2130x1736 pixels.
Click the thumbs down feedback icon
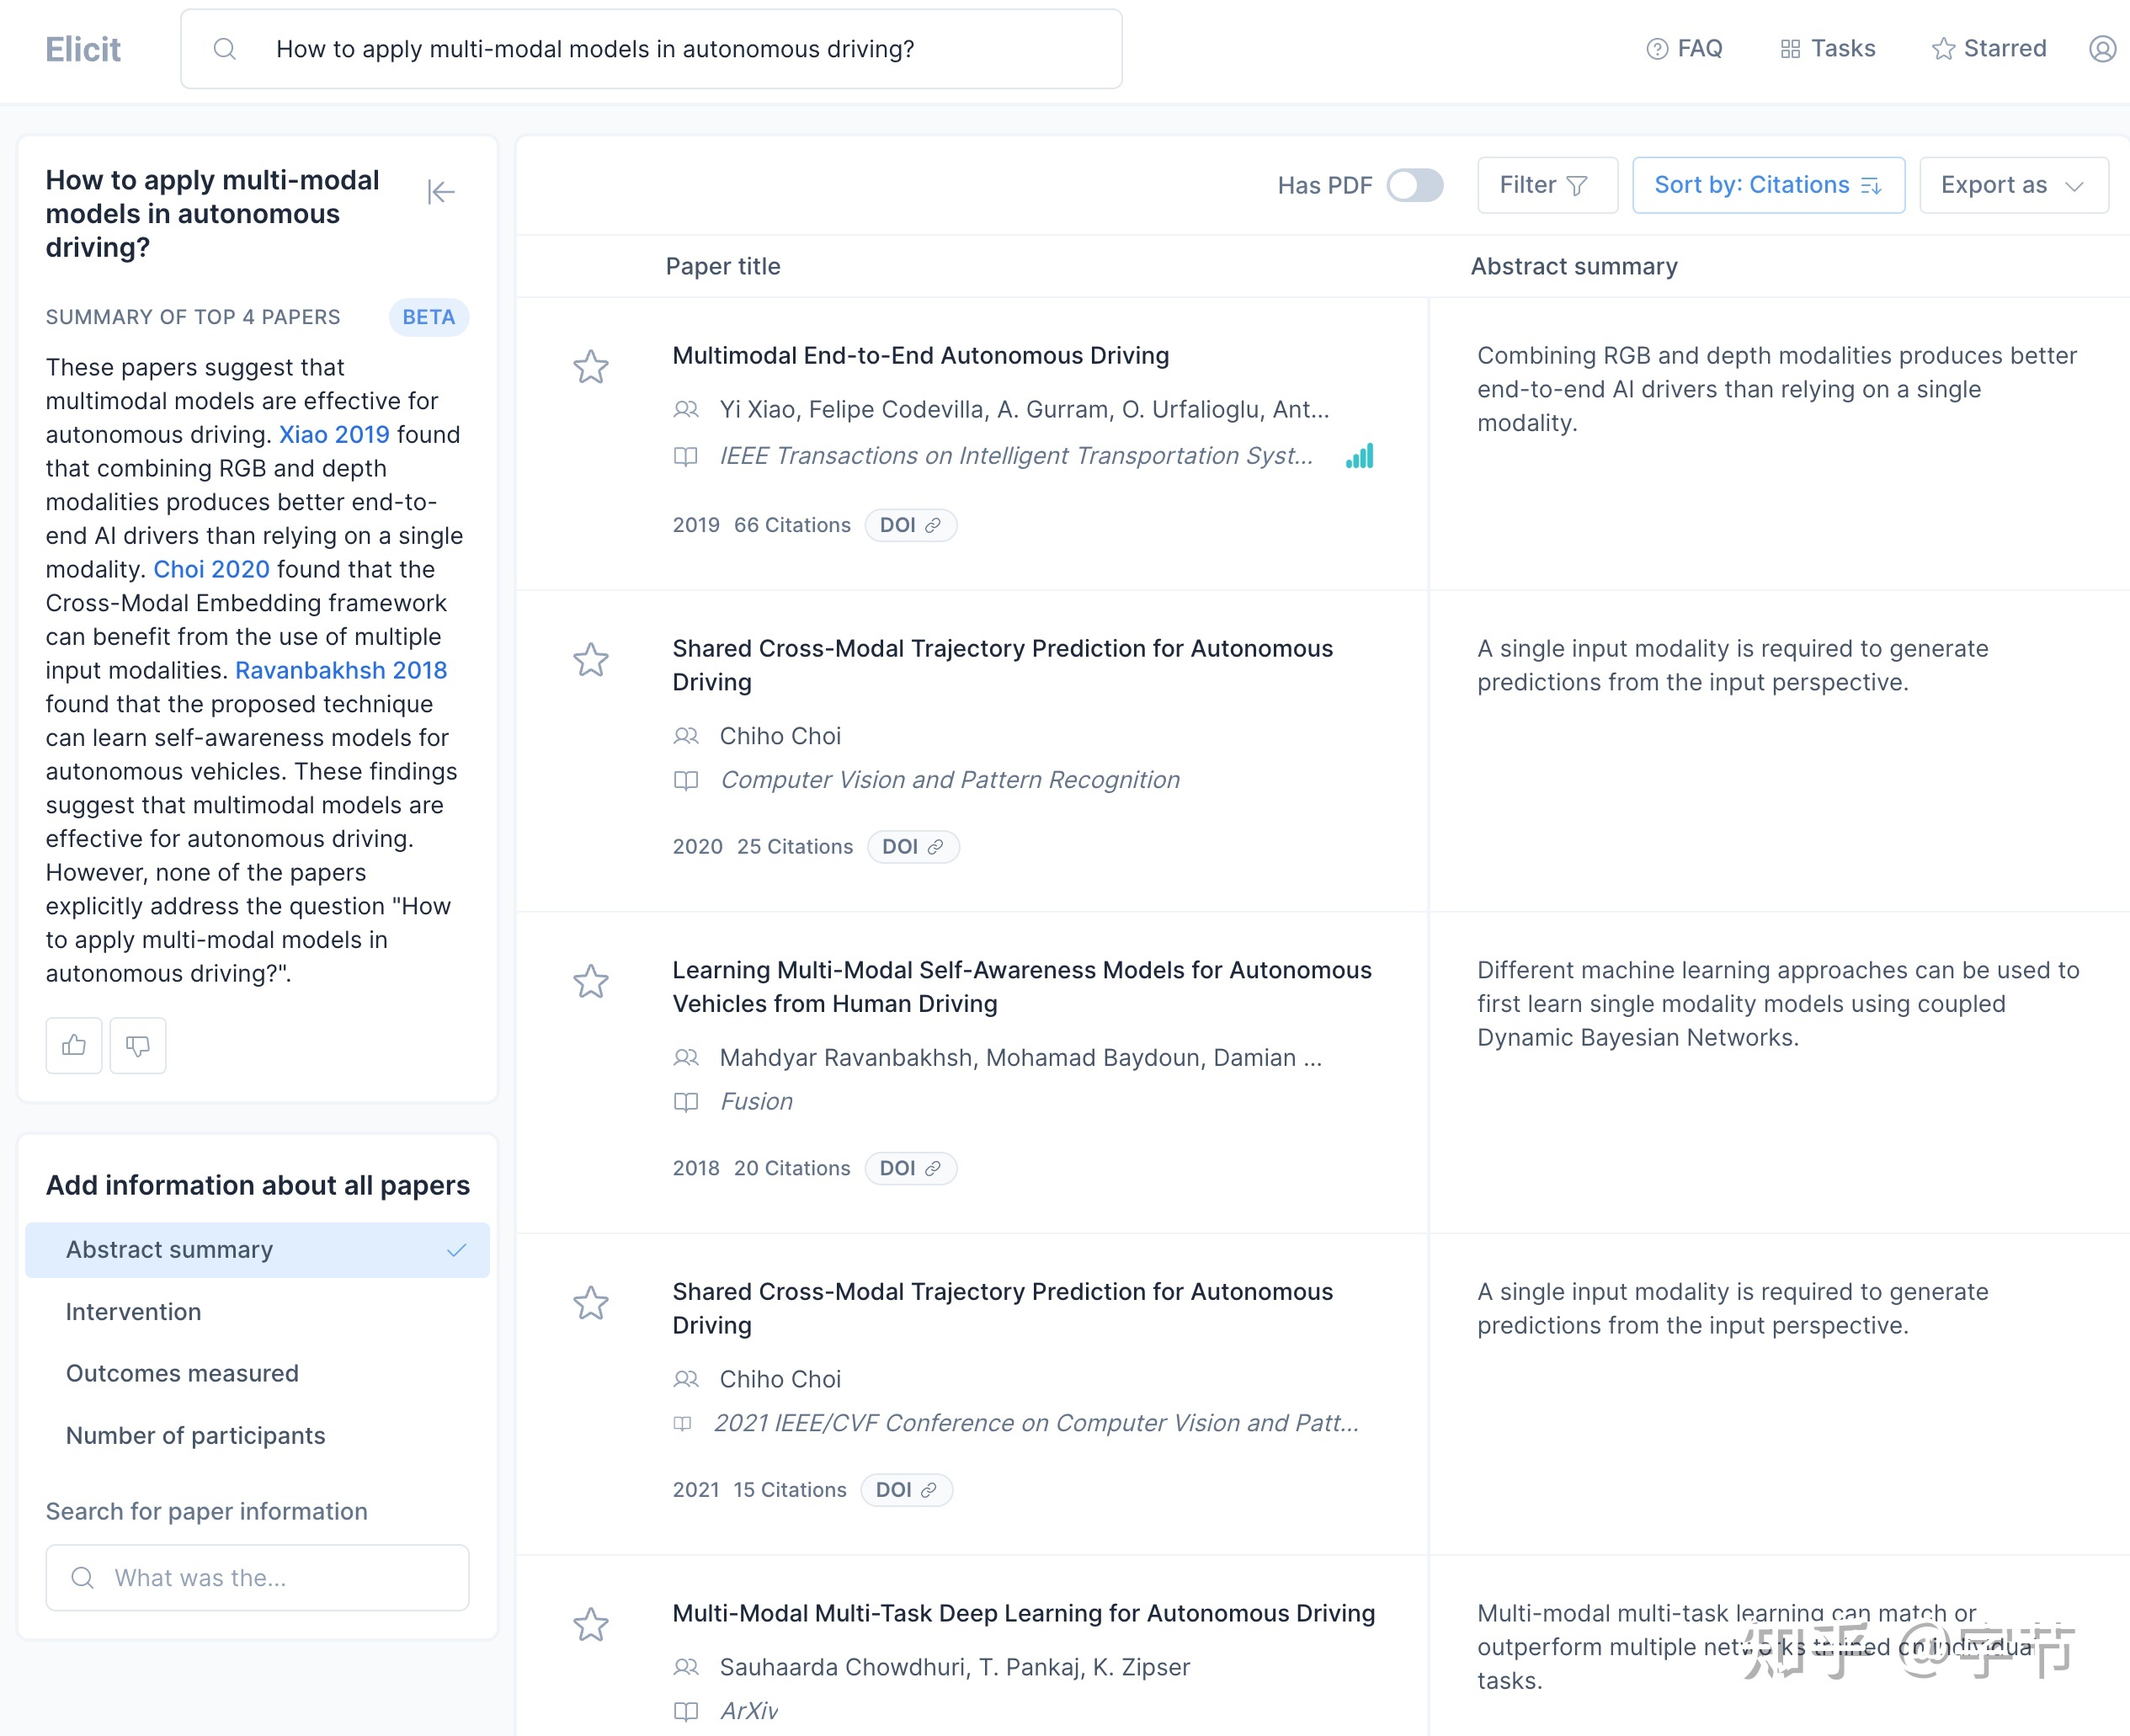point(137,1046)
